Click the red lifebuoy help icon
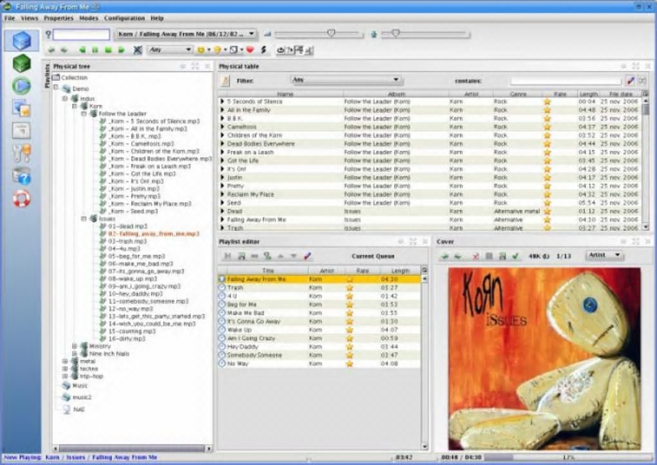Screen dimensions: 657x465 pos(22,199)
